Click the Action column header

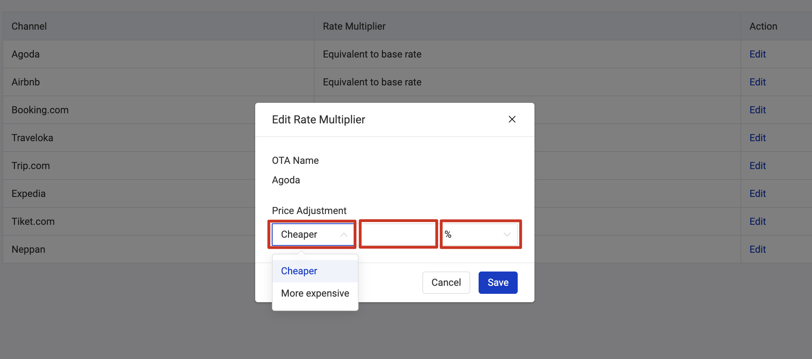[763, 26]
